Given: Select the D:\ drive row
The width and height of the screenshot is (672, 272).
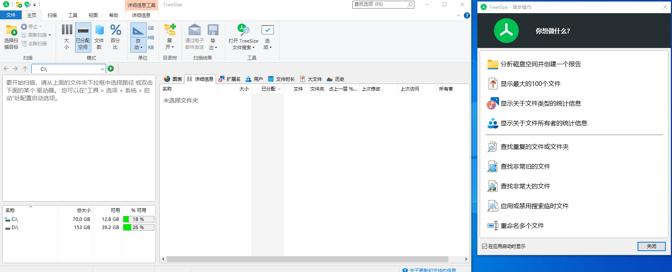Looking at the screenshot, I should (79, 228).
